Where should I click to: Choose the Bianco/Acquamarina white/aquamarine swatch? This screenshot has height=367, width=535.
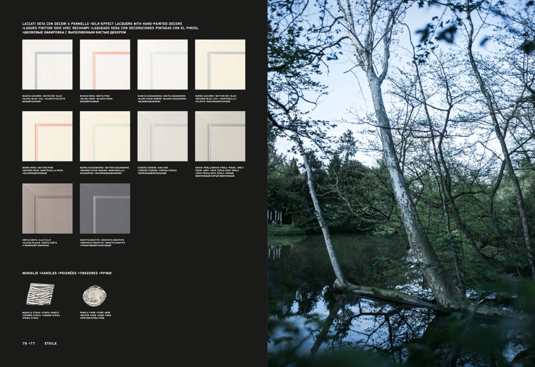pyautogui.click(x=163, y=64)
